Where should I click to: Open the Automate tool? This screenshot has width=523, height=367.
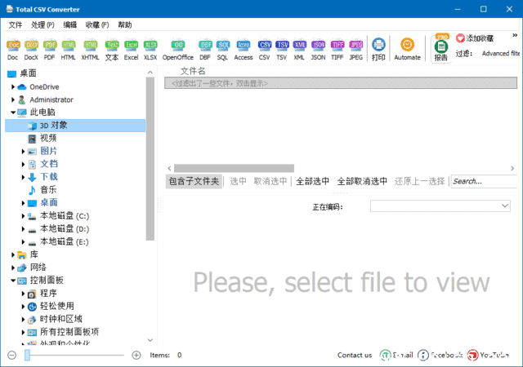pos(407,49)
